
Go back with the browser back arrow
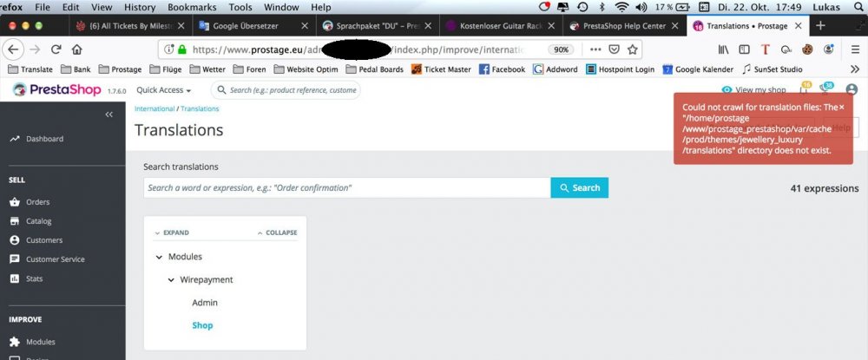[13, 49]
